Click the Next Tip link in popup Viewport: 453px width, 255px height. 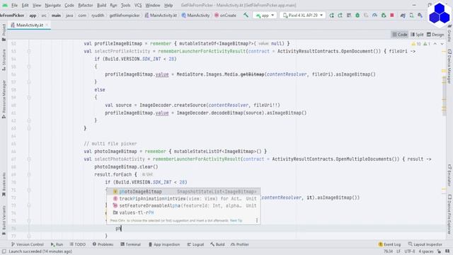[x=236, y=220]
